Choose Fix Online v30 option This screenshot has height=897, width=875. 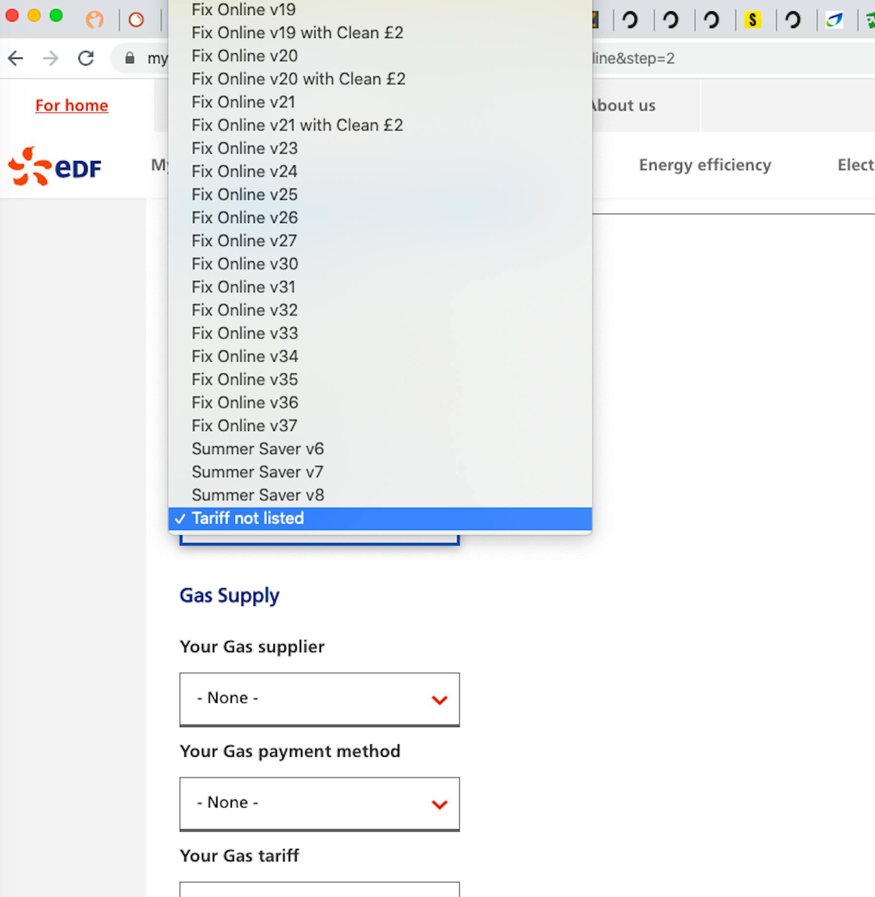(x=380, y=264)
